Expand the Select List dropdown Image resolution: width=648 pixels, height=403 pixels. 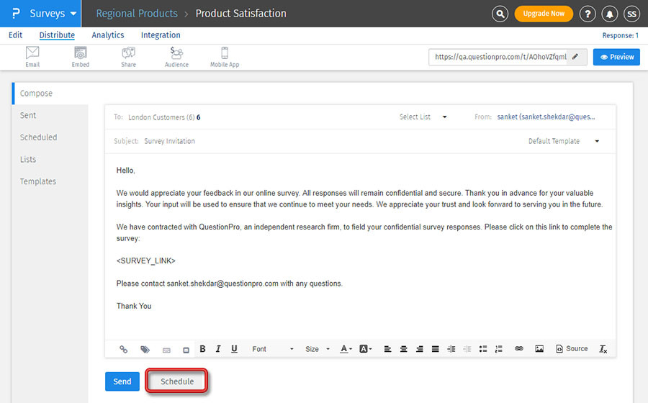(423, 117)
